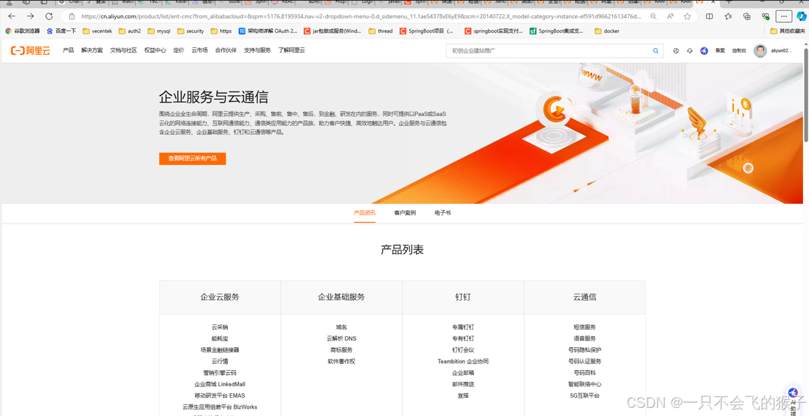Open the browser settings ellipsis menu
This screenshot has height=416, width=809.
pos(784,16)
